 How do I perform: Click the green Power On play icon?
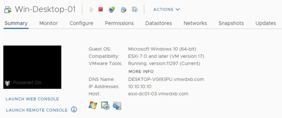tap(92, 10)
